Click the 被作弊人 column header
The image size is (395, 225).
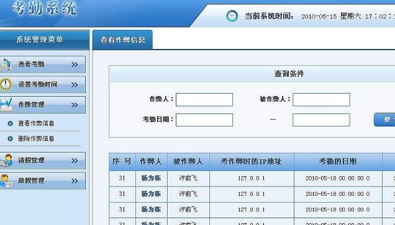tap(188, 162)
